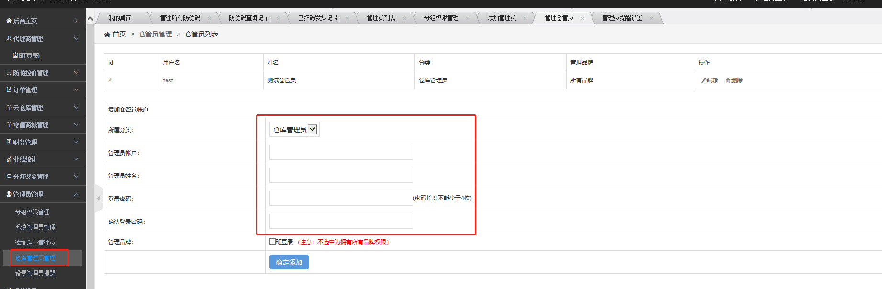Focus the 确认登录密码 input field
The width and height of the screenshot is (882, 289).
point(341,222)
